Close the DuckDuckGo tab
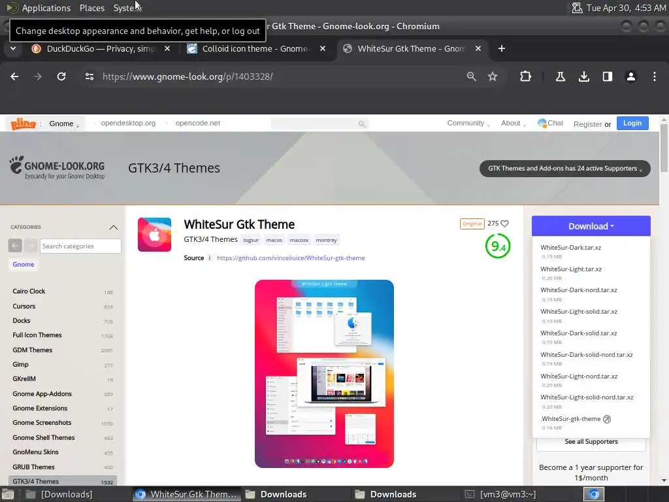 pos(167,48)
